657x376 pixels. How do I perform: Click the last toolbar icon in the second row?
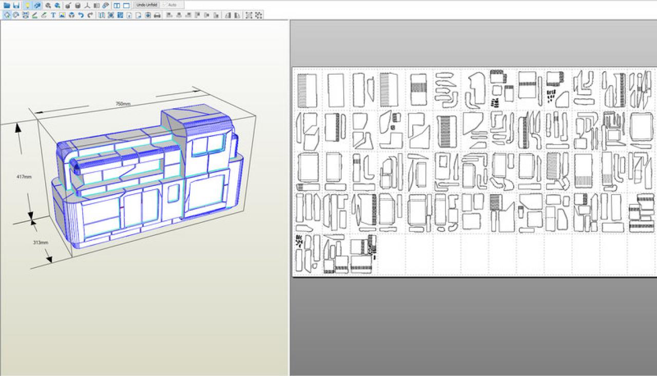259,15
